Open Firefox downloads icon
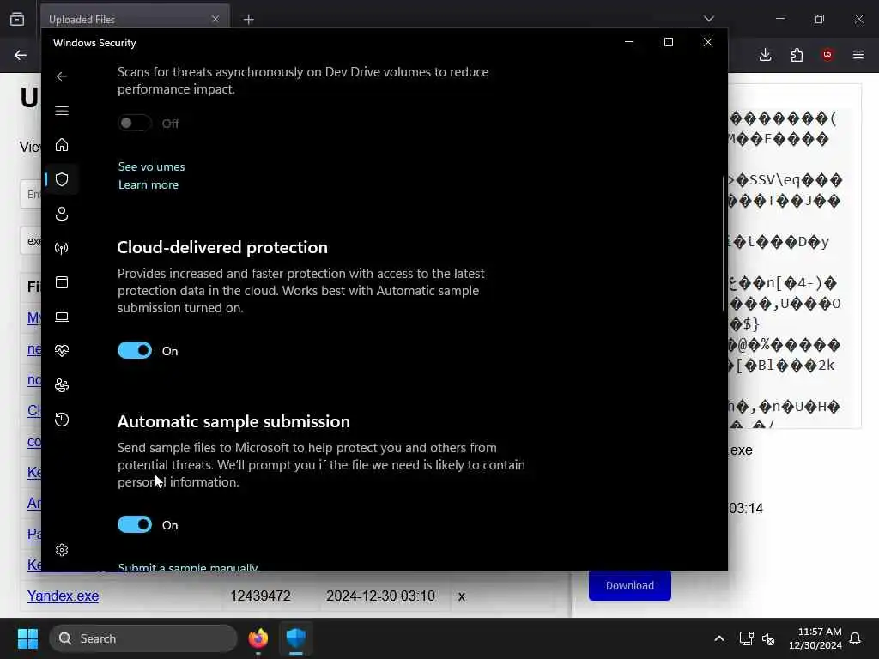 pos(765,55)
